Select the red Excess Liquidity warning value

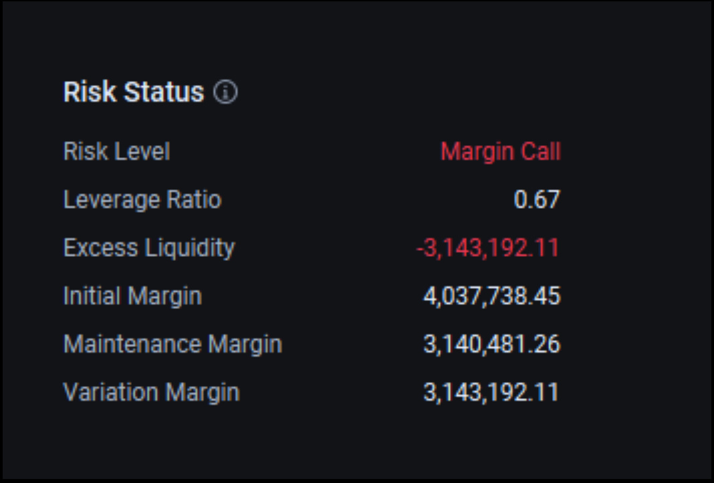click(x=488, y=248)
